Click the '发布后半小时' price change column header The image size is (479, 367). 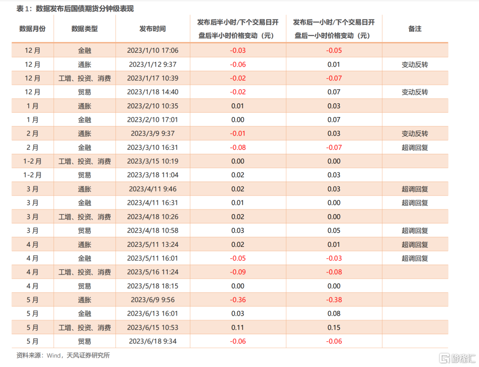point(238,29)
